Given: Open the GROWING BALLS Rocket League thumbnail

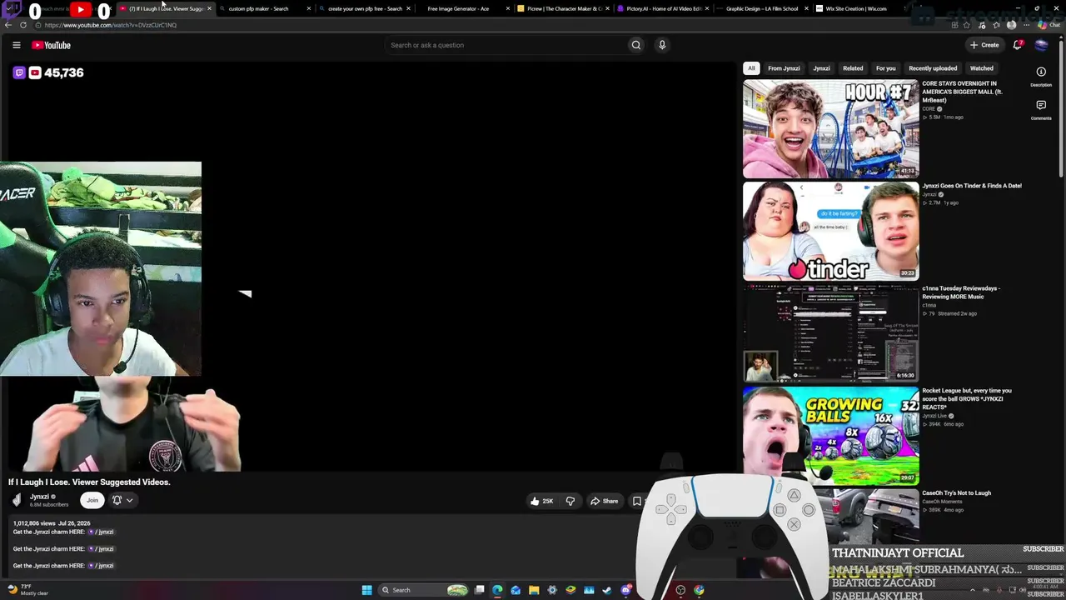Looking at the screenshot, I should [831, 435].
